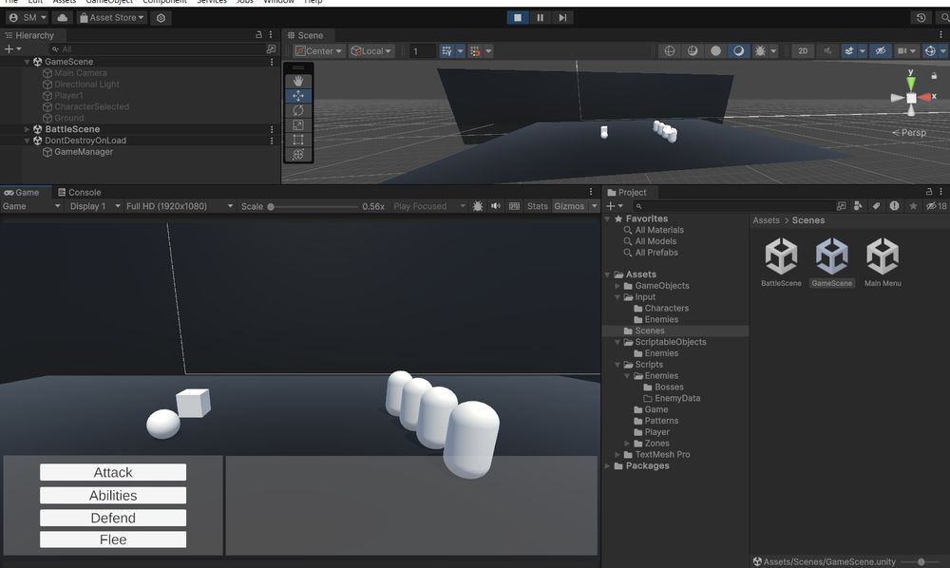Select the Rotate tool in Scene view
The height and width of the screenshot is (568, 950).
(298, 110)
